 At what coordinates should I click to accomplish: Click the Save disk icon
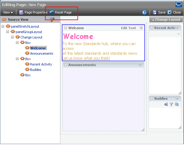[x=155, y=12]
